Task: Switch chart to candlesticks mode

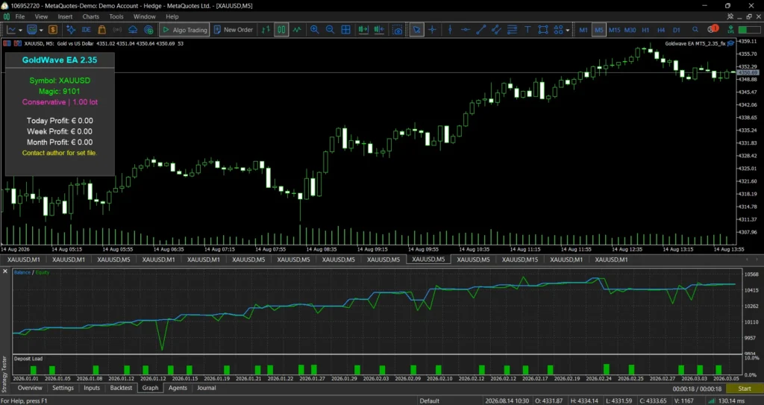Action: (x=281, y=30)
